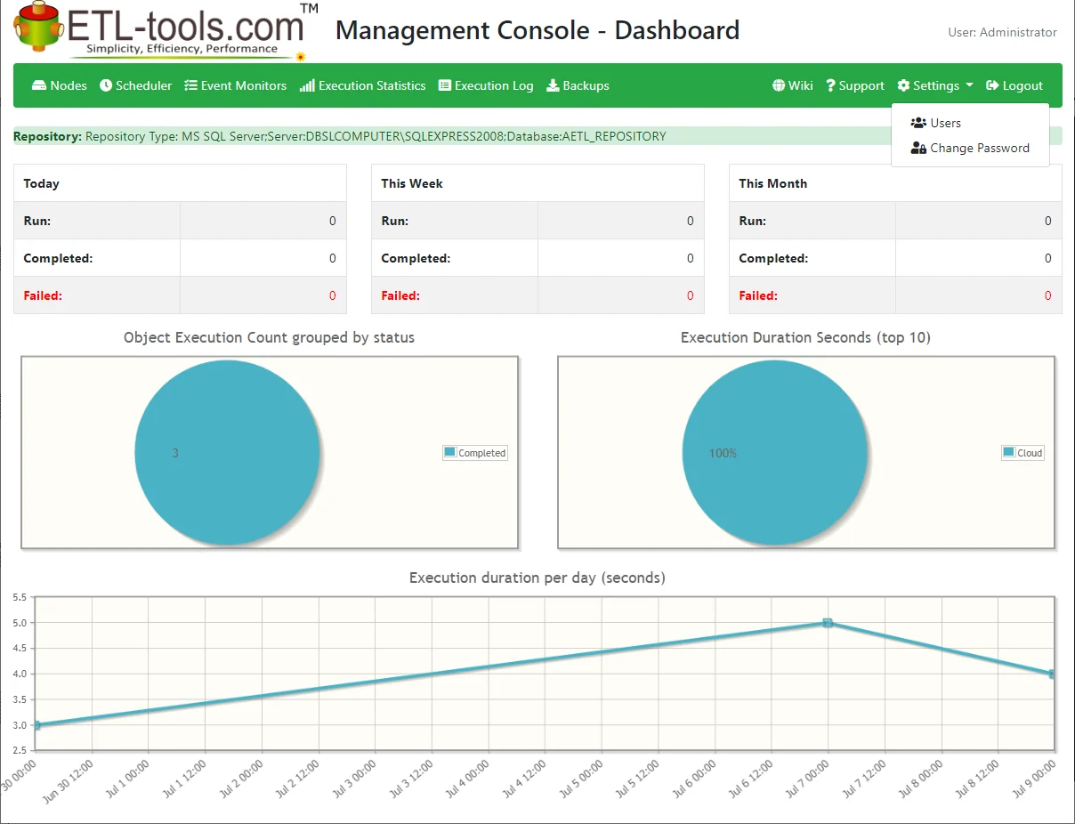Click the Failed label under This Month
This screenshot has height=824, width=1075.
coord(758,295)
